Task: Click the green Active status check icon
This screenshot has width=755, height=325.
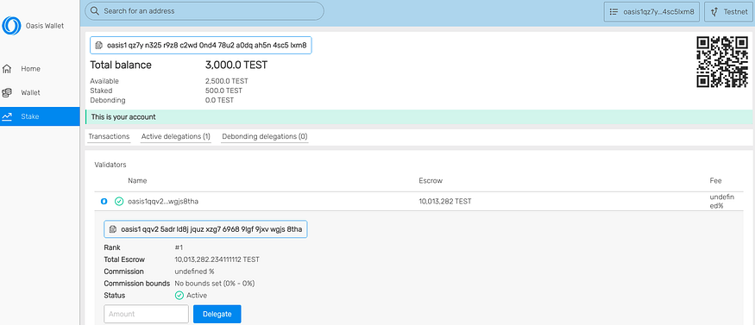Action: coord(179,295)
